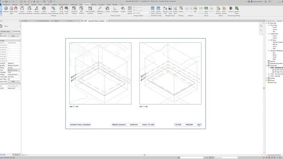Open the Coordinates menu
This screenshot has width=283, height=159.
(115, 10)
